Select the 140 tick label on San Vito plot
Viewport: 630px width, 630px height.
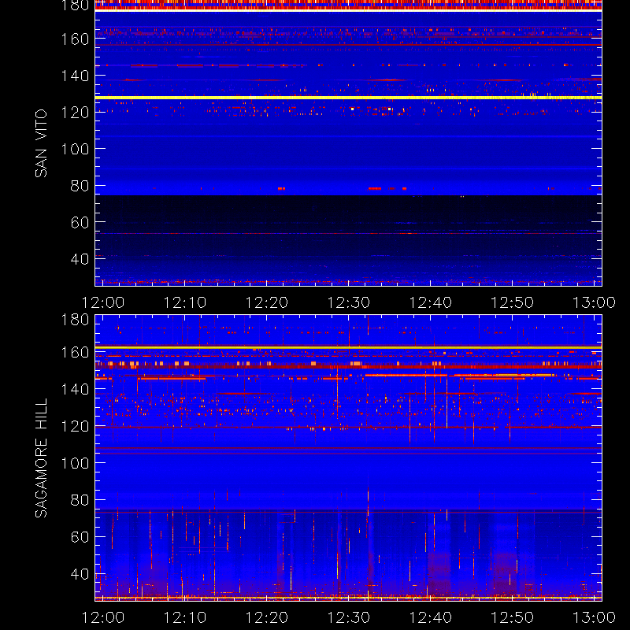pos(75,76)
